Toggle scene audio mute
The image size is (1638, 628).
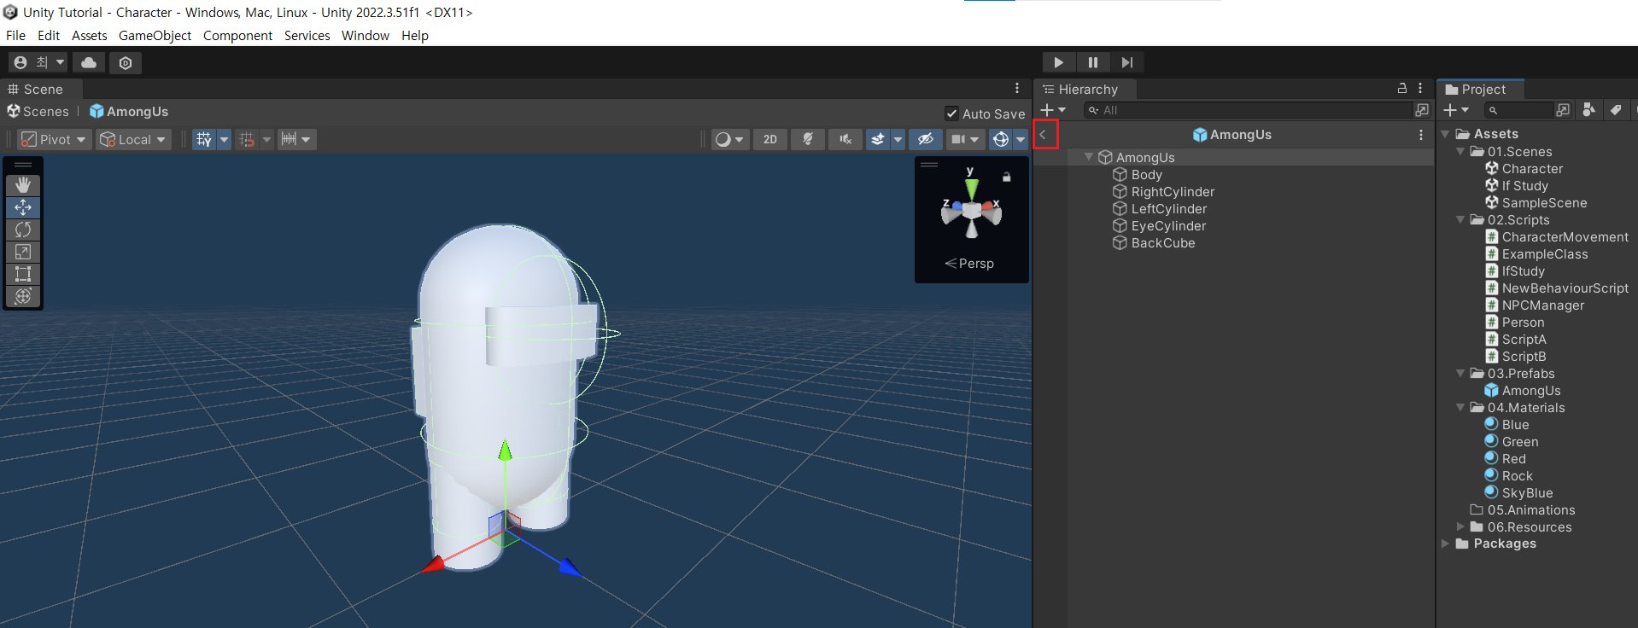tap(845, 139)
